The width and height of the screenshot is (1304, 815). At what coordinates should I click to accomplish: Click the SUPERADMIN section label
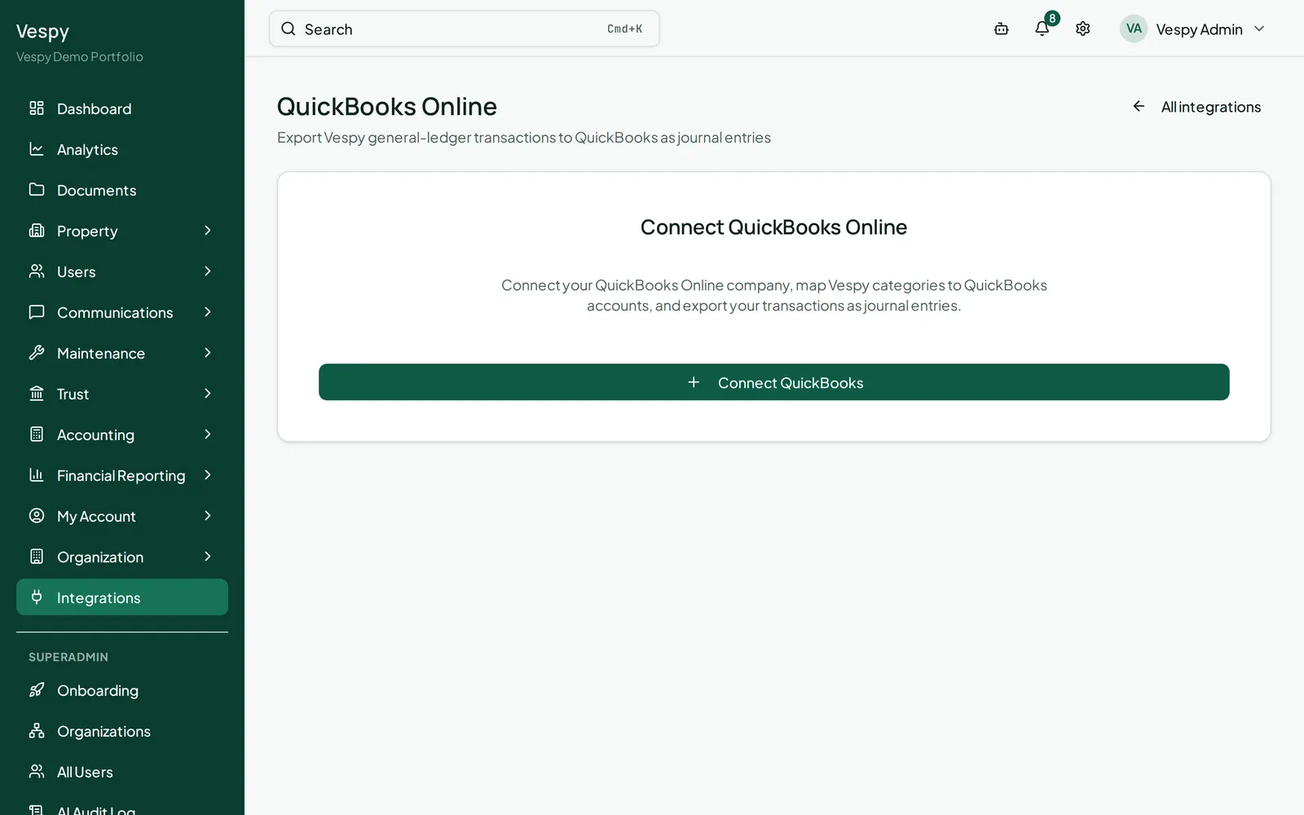[68, 657]
